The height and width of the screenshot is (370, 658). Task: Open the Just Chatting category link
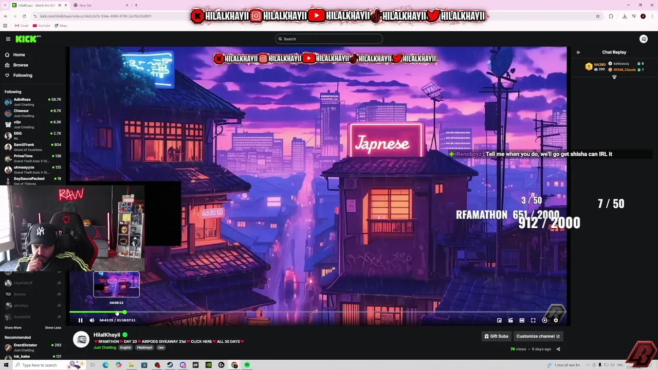point(105,347)
